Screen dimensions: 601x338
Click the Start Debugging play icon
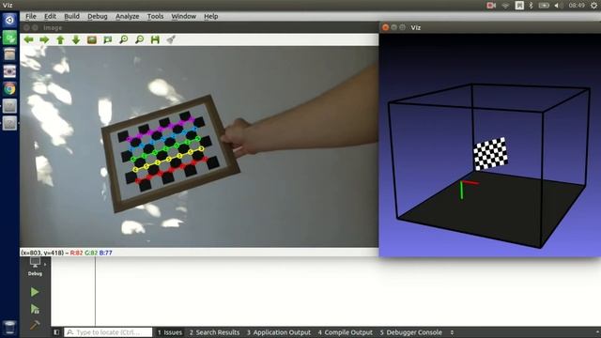click(35, 309)
